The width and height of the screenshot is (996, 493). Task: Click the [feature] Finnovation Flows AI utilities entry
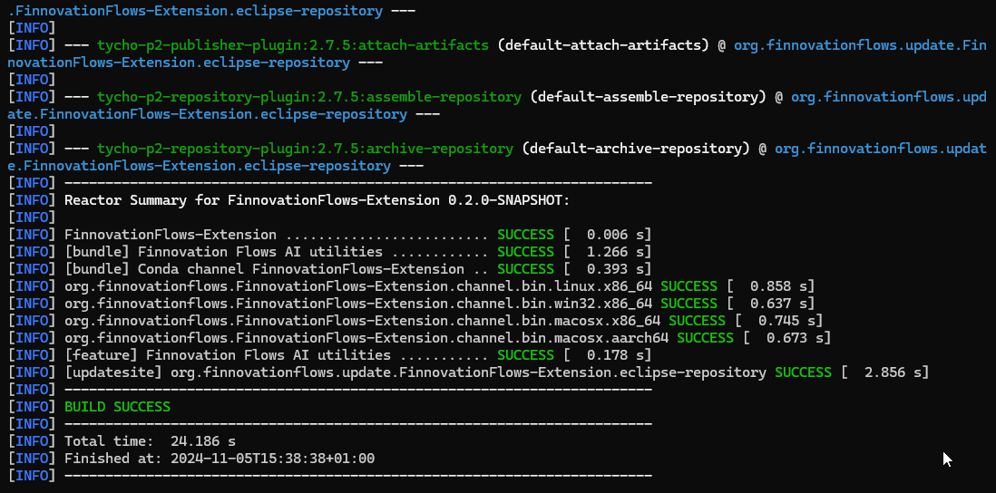click(227, 355)
